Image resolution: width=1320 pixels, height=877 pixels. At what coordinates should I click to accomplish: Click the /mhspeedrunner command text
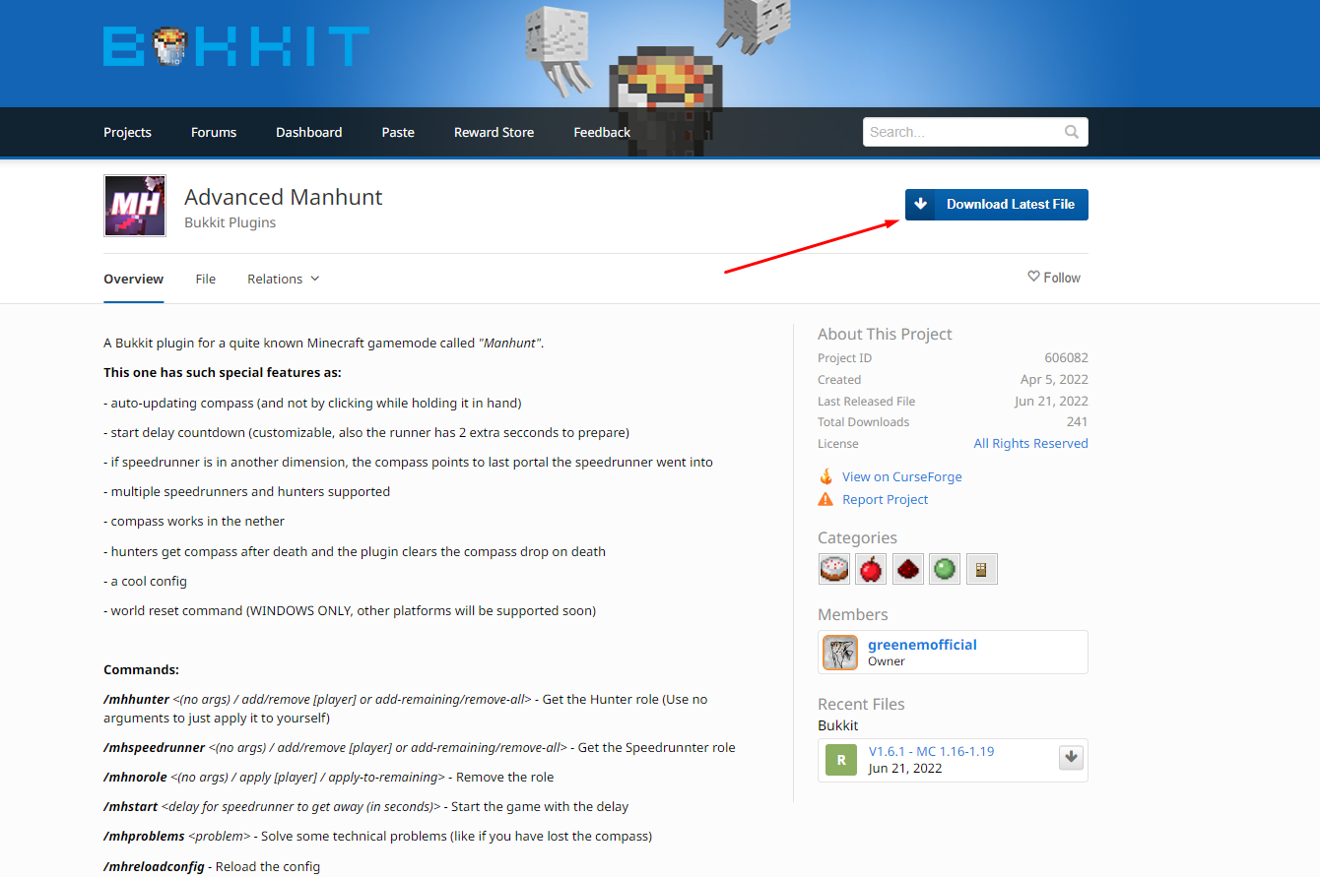[155, 747]
